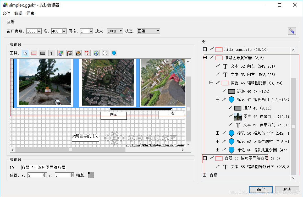
Task: Open the 文件 menu
Action: click(6, 13)
